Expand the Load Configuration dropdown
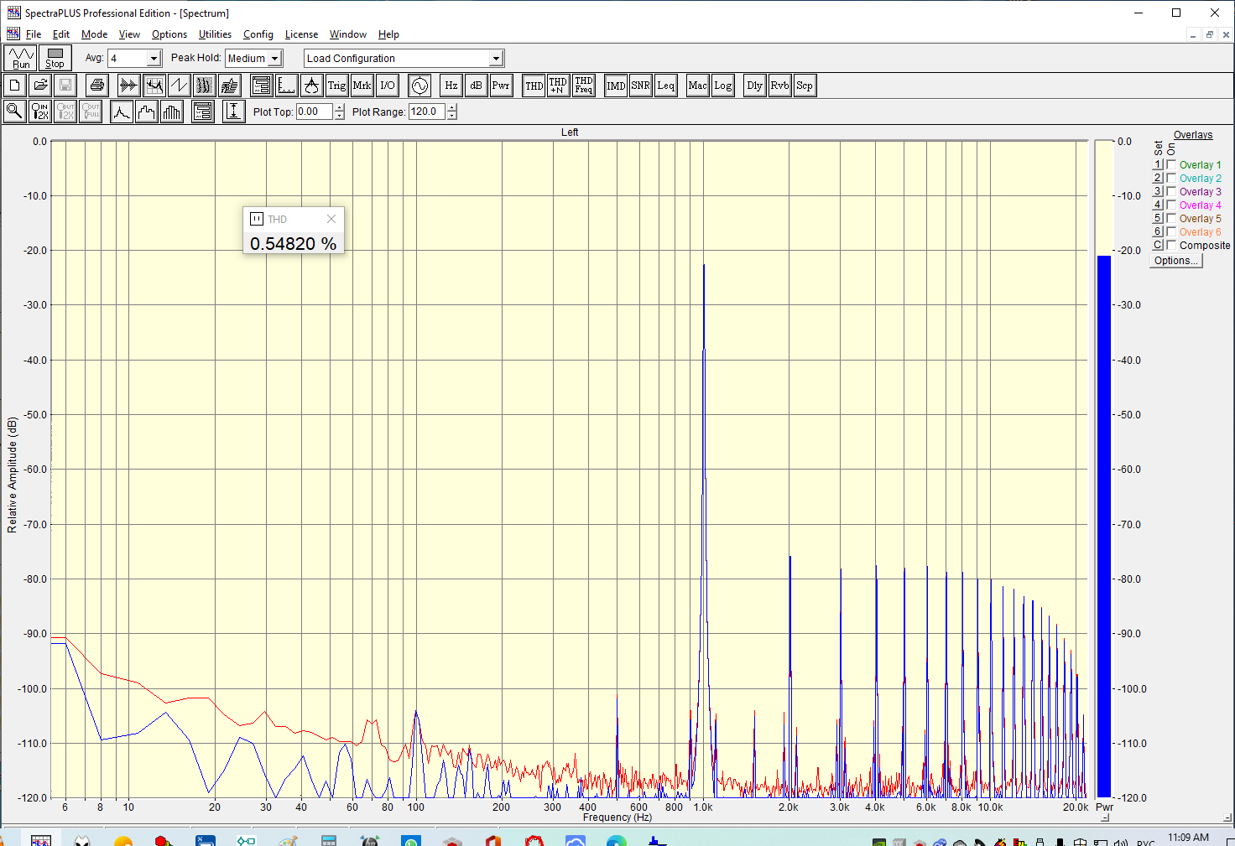This screenshot has width=1235, height=846. click(496, 58)
